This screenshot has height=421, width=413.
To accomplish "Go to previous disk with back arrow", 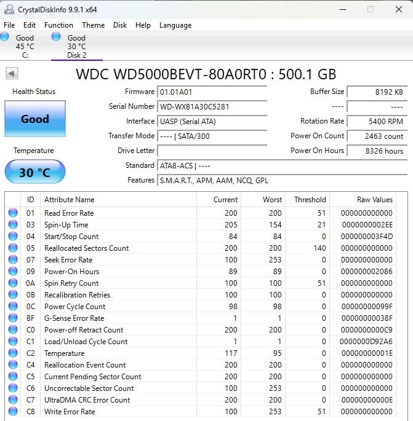I will coord(12,73).
